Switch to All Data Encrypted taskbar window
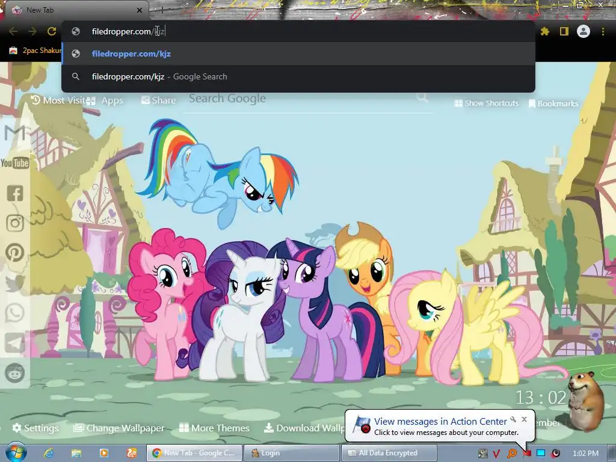Screen dimensions: 616x462 tap(389, 453)
